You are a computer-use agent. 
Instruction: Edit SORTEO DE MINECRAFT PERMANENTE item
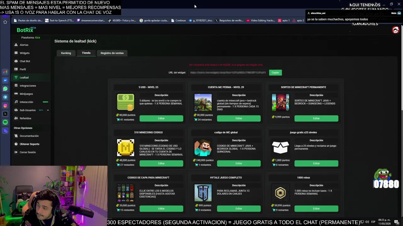(316, 118)
